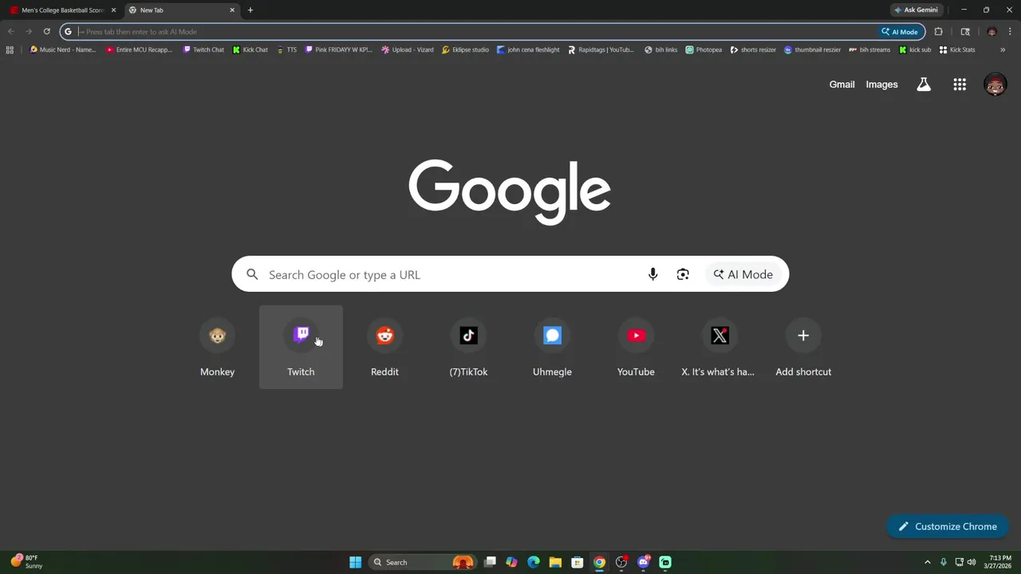
Task: Open the Photopea bookmark
Action: pos(704,49)
